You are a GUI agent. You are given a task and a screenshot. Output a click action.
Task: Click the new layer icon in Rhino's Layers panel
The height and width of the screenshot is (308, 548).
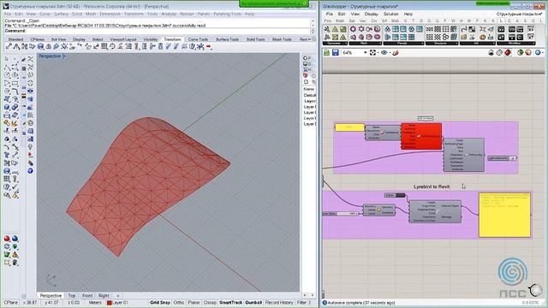click(307, 82)
